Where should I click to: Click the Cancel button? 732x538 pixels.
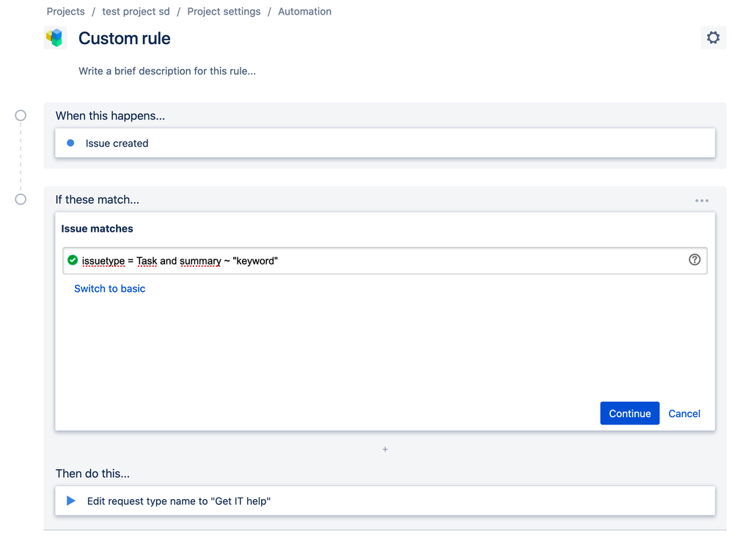[x=684, y=413]
